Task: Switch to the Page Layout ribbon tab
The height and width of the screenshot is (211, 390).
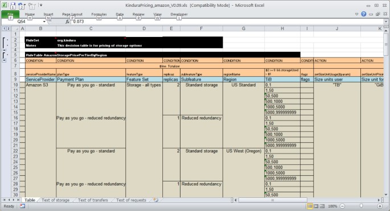Action: coord(72,14)
